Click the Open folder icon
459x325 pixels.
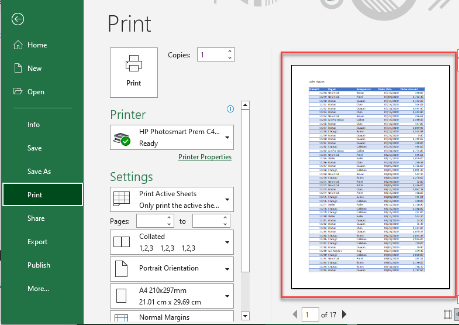coord(18,92)
